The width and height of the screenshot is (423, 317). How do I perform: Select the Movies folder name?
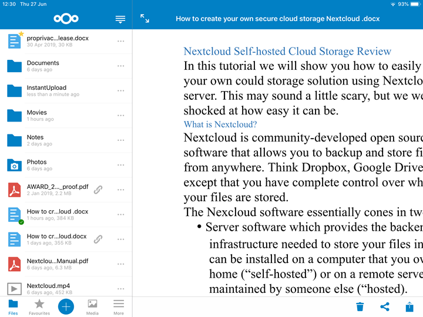pyautogui.click(x=36, y=112)
